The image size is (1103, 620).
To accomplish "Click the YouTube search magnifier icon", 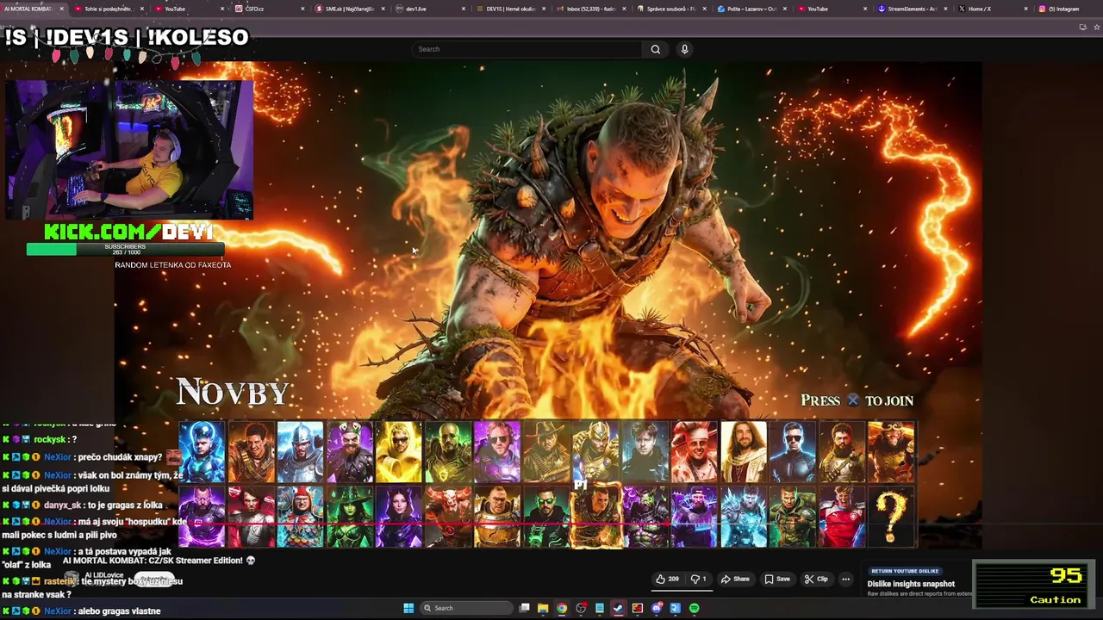I will coord(655,49).
